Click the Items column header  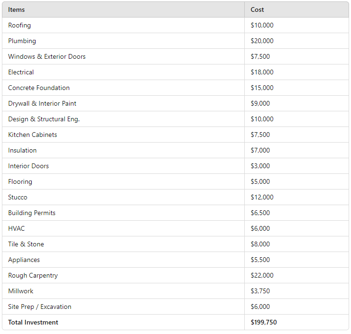(17, 9)
